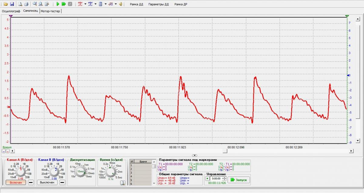Open dropdown arrow next to calculator icon

(106, 4)
